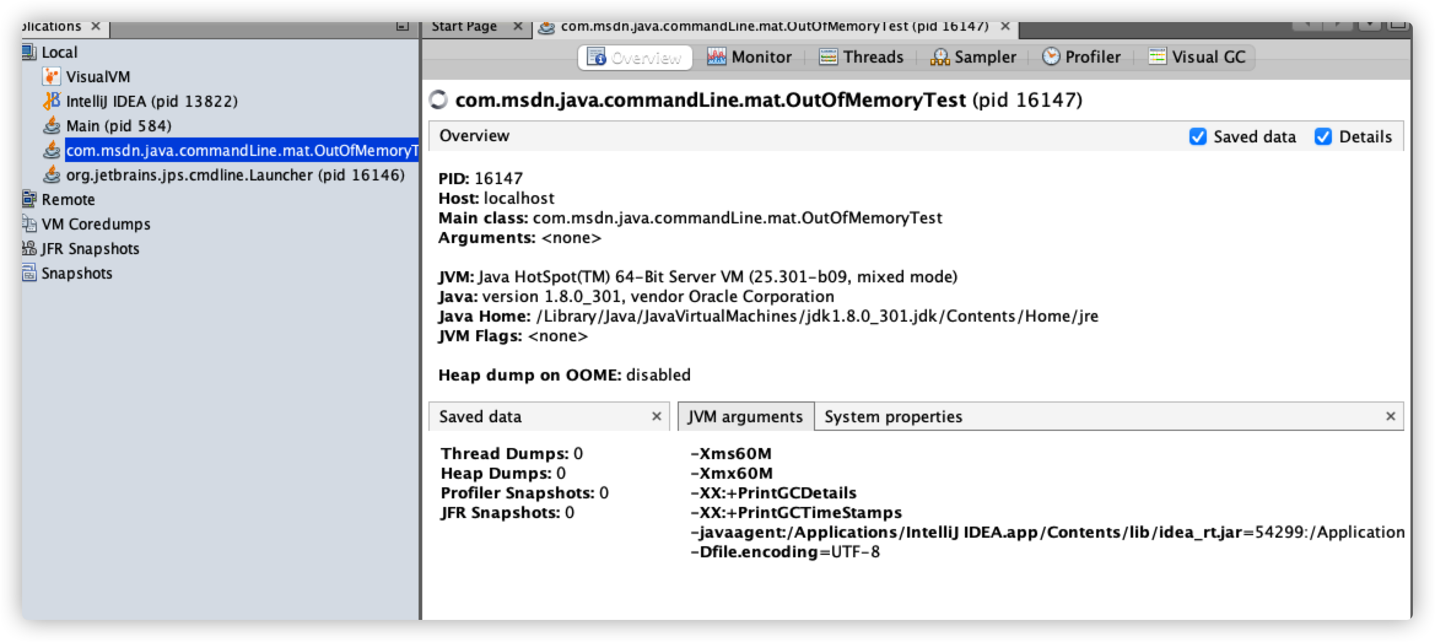Screen dimensions: 1435x642
Task: Click the Threads tab icon
Action: click(x=828, y=57)
